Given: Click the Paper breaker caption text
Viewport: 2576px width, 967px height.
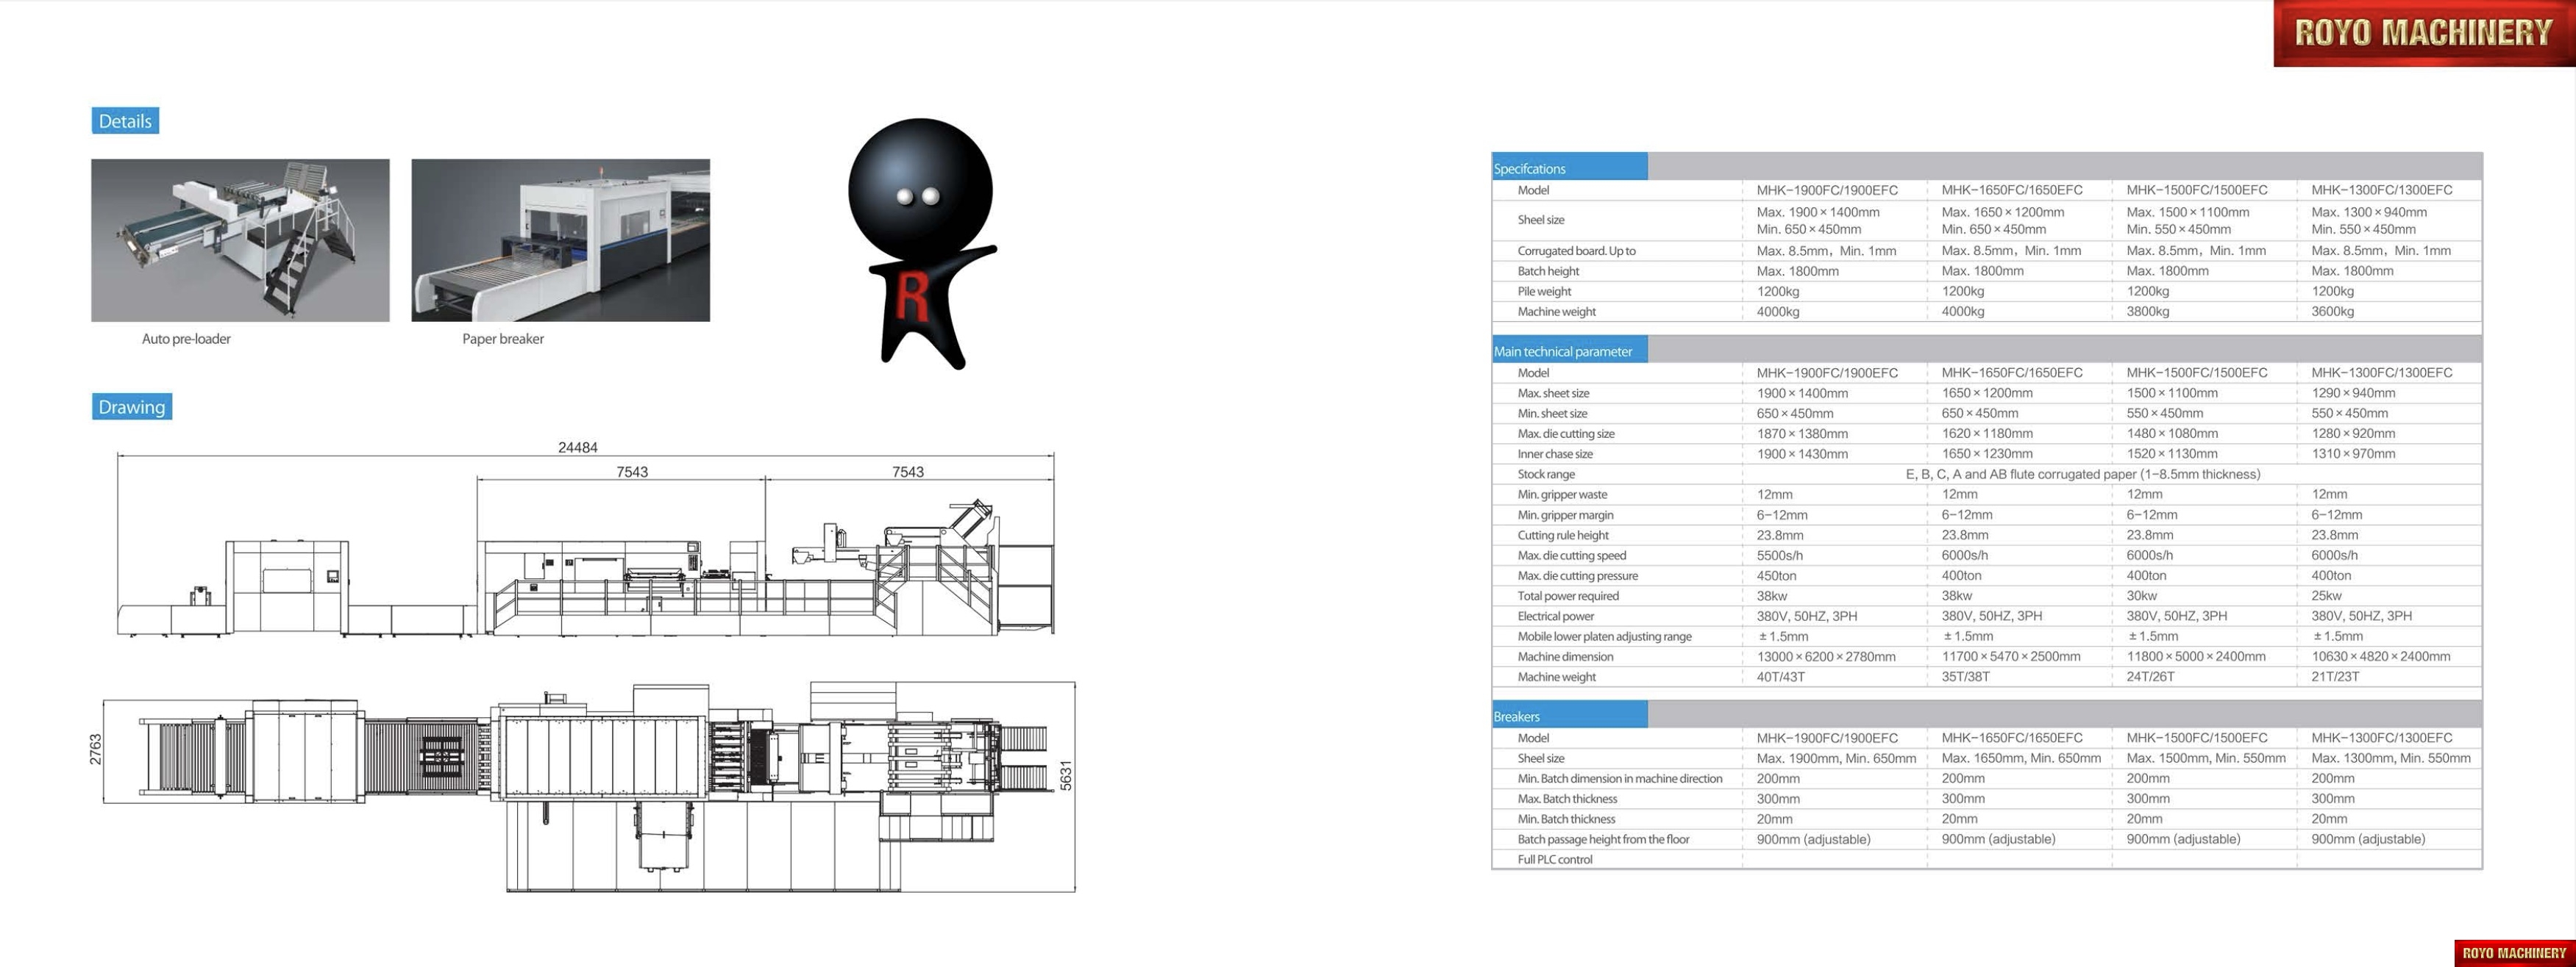Looking at the screenshot, I should pos(503,339).
